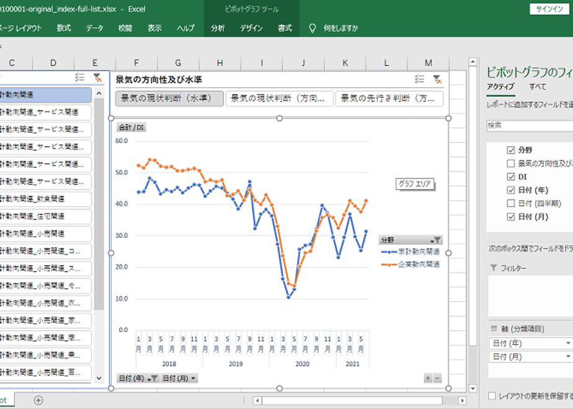Select 景気の現状判断（方向... slicer button
This screenshot has width=573, height=409.
tap(280, 99)
